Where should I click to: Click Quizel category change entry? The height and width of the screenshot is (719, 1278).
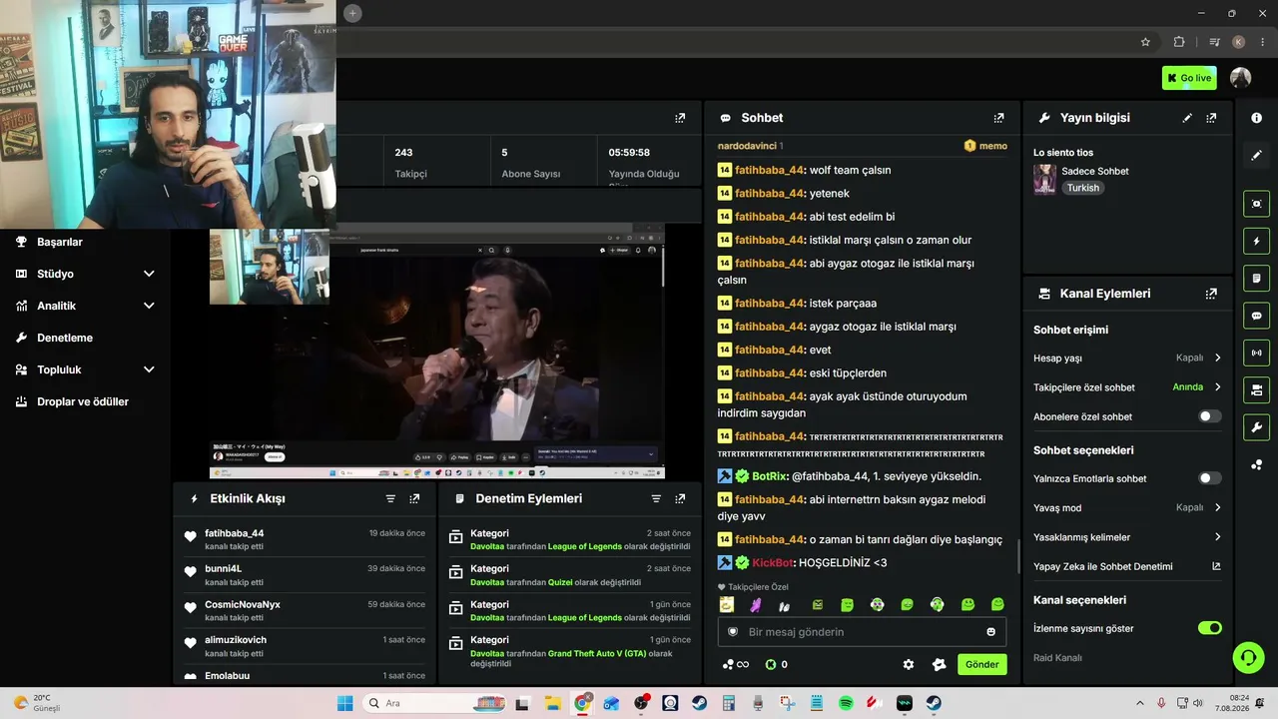560,582
